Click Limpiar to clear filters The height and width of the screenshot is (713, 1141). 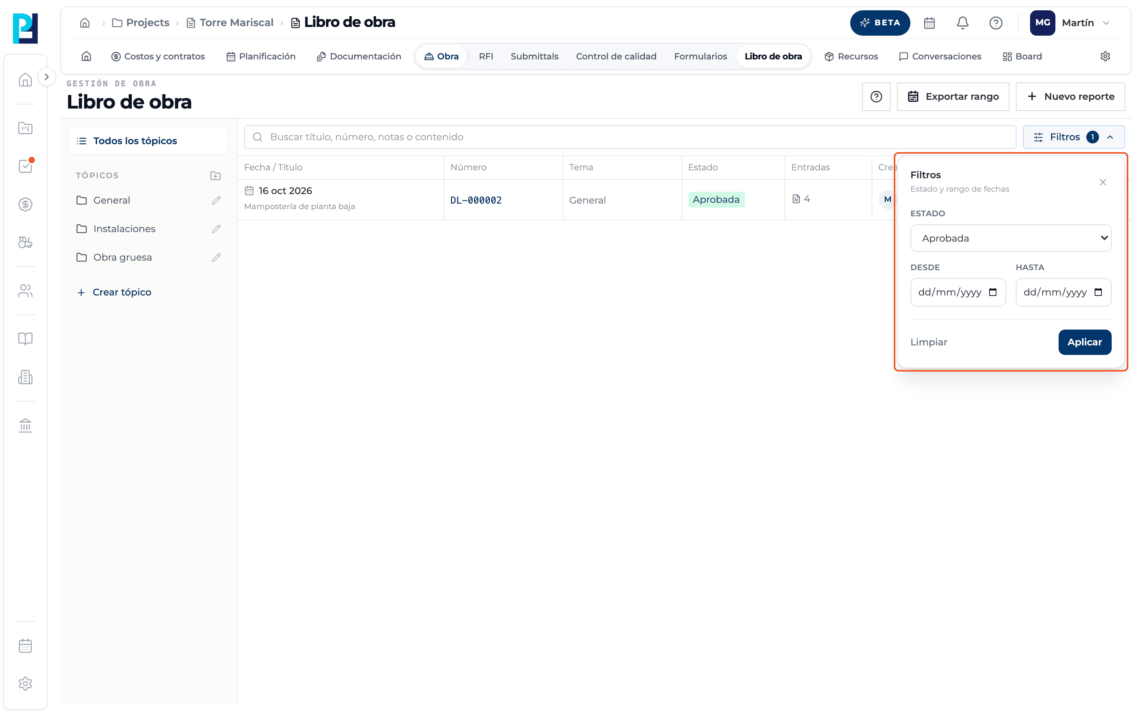click(x=928, y=342)
